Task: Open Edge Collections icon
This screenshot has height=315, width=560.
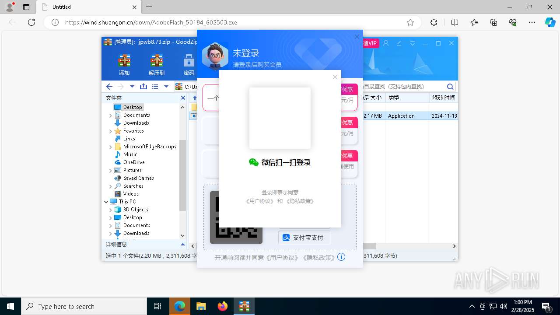Action: click(493, 22)
